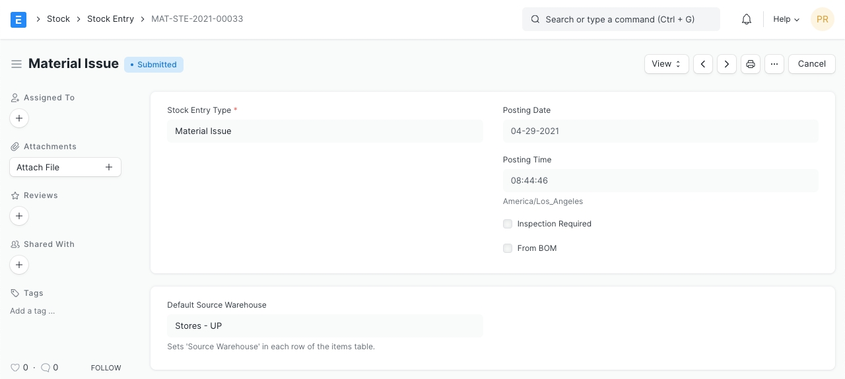845x379 pixels.
Task: Go to previous document arrow
Action: pos(703,64)
